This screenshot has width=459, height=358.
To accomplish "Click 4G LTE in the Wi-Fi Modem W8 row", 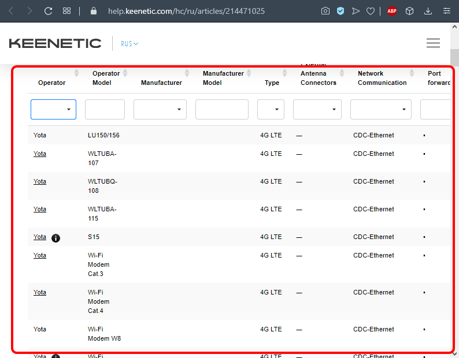I will [271, 329].
